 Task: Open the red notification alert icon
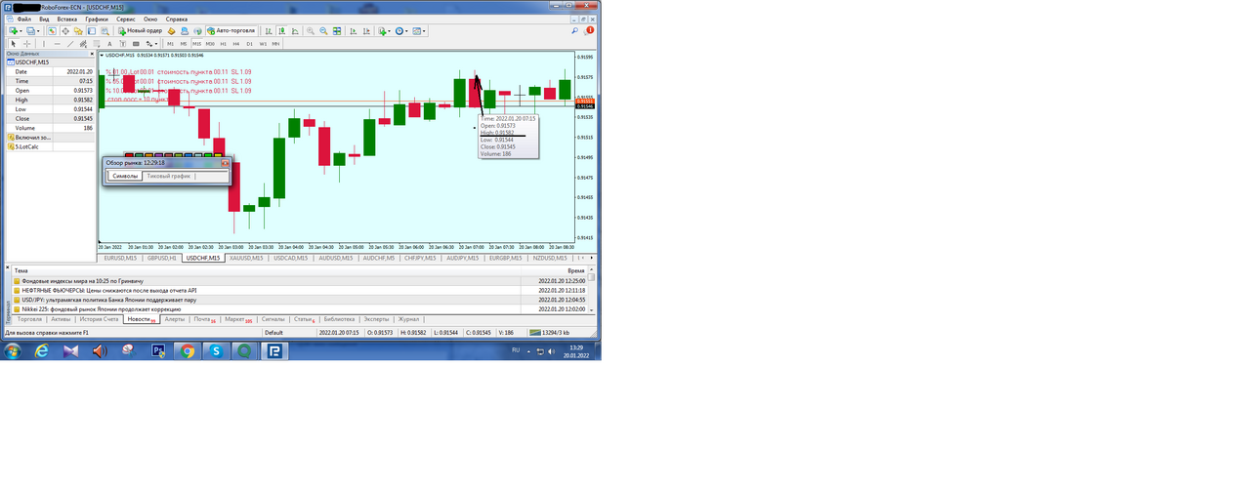pyautogui.click(x=590, y=30)
